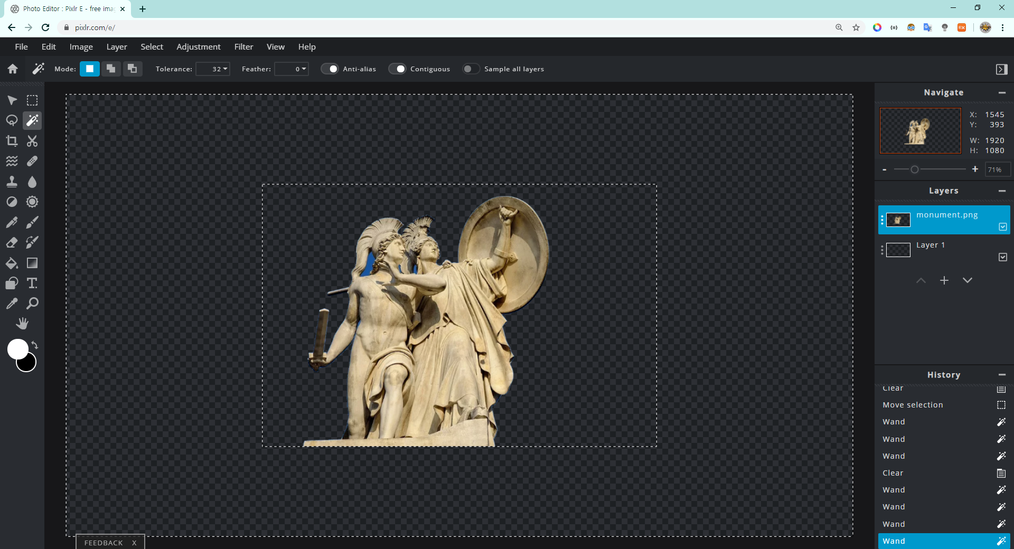Select the Replace color brush tool

pos(32,242)
